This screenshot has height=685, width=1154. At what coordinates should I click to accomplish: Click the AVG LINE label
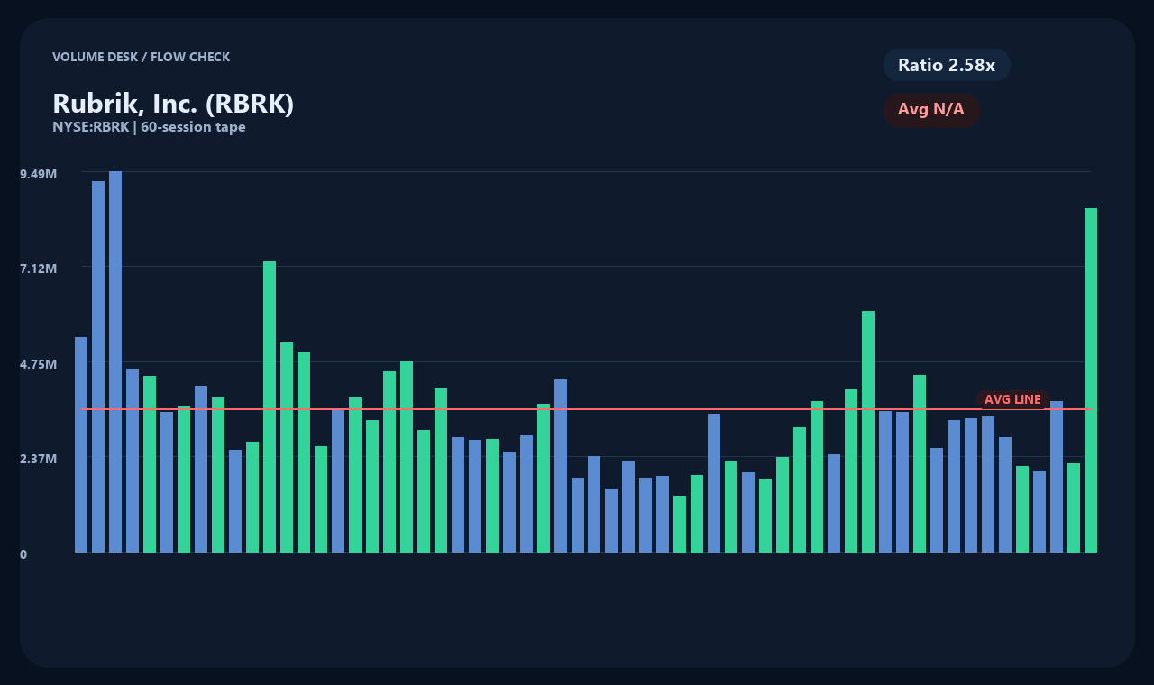1012,399
